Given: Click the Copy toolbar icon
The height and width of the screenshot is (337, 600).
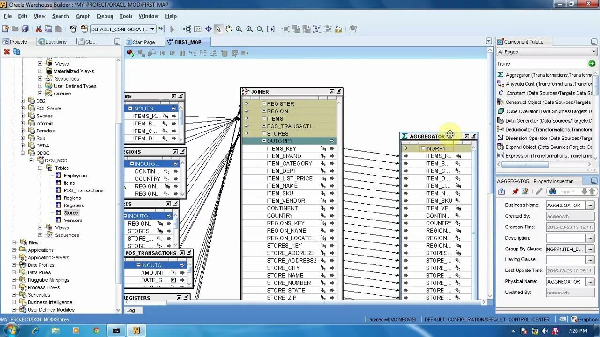Looking at the screenshot, I should [48, 29].
